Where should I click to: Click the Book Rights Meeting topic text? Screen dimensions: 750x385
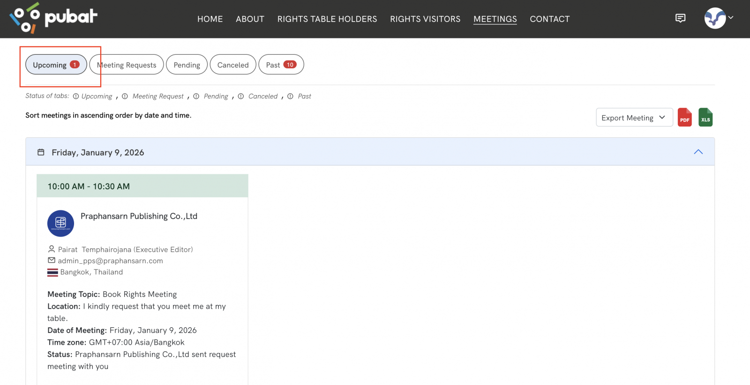(x=140, y=295)
